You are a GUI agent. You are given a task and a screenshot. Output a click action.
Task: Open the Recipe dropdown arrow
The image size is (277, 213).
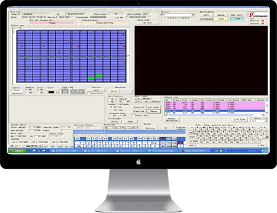pos(193,15)
